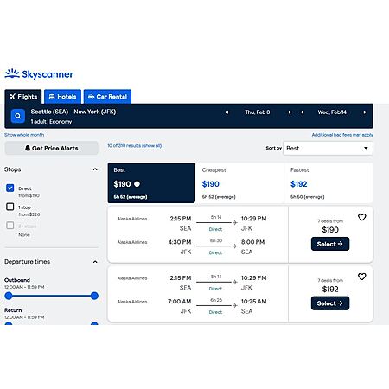Switch to the Car Rental tab
This screenshot has width=389, height=389.
[107, 97]
